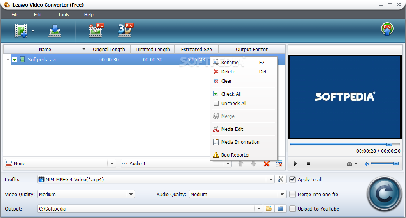Click the Estimated Size column header
This screenshot has width=406, height=218.
[x=196, y=50]
